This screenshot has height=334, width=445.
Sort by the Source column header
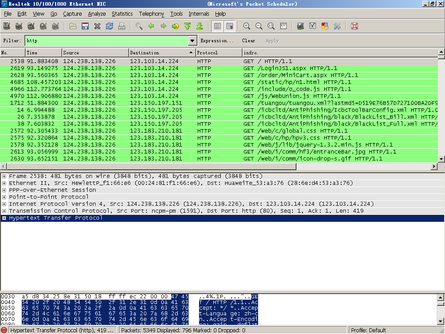pos(95,53)
